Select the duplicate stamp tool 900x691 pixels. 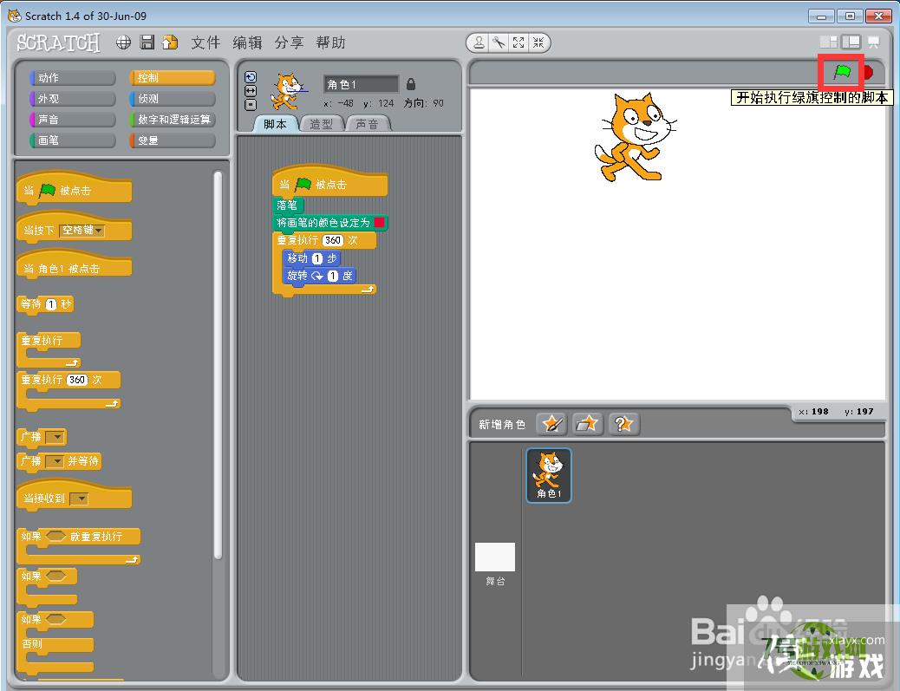[479, 42]
